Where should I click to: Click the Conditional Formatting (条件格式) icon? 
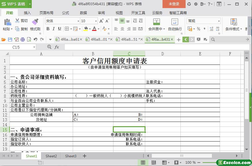point(234,22)
